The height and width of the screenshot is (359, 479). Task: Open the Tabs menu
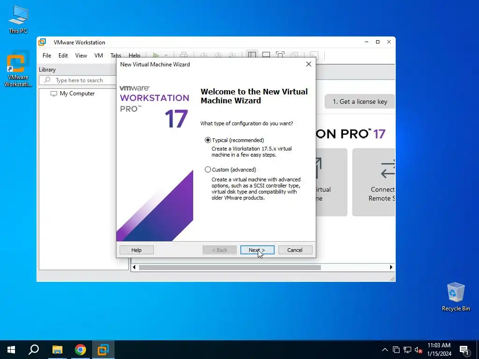pos(116,55)
